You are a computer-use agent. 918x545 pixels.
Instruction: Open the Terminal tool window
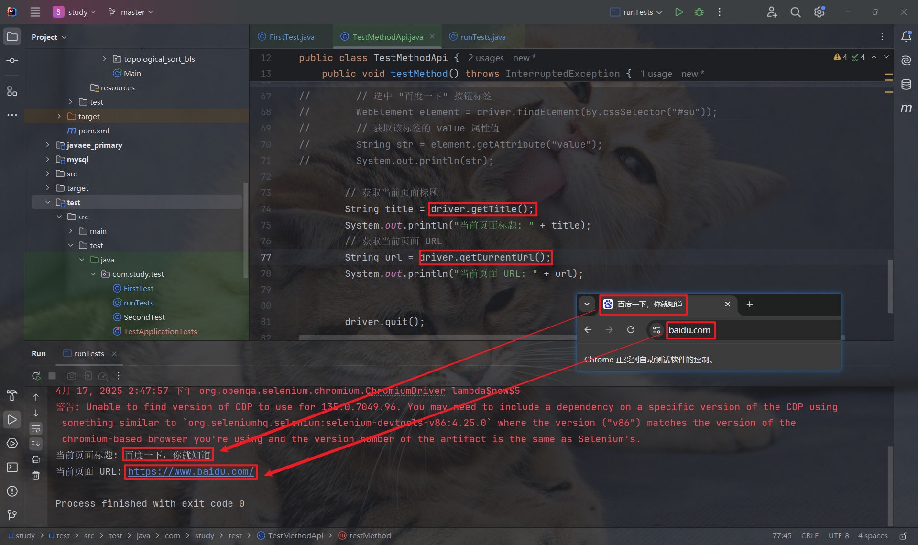click(x=12, y=467)
